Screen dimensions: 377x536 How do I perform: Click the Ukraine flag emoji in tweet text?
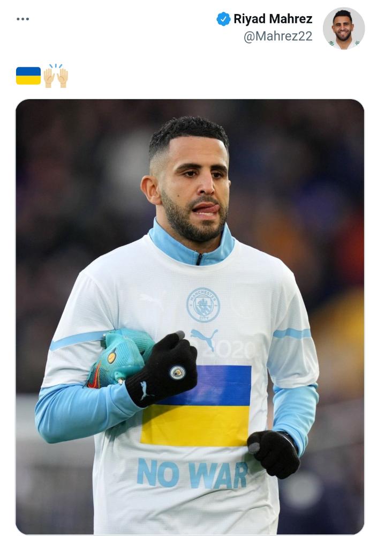click(28, 76)
